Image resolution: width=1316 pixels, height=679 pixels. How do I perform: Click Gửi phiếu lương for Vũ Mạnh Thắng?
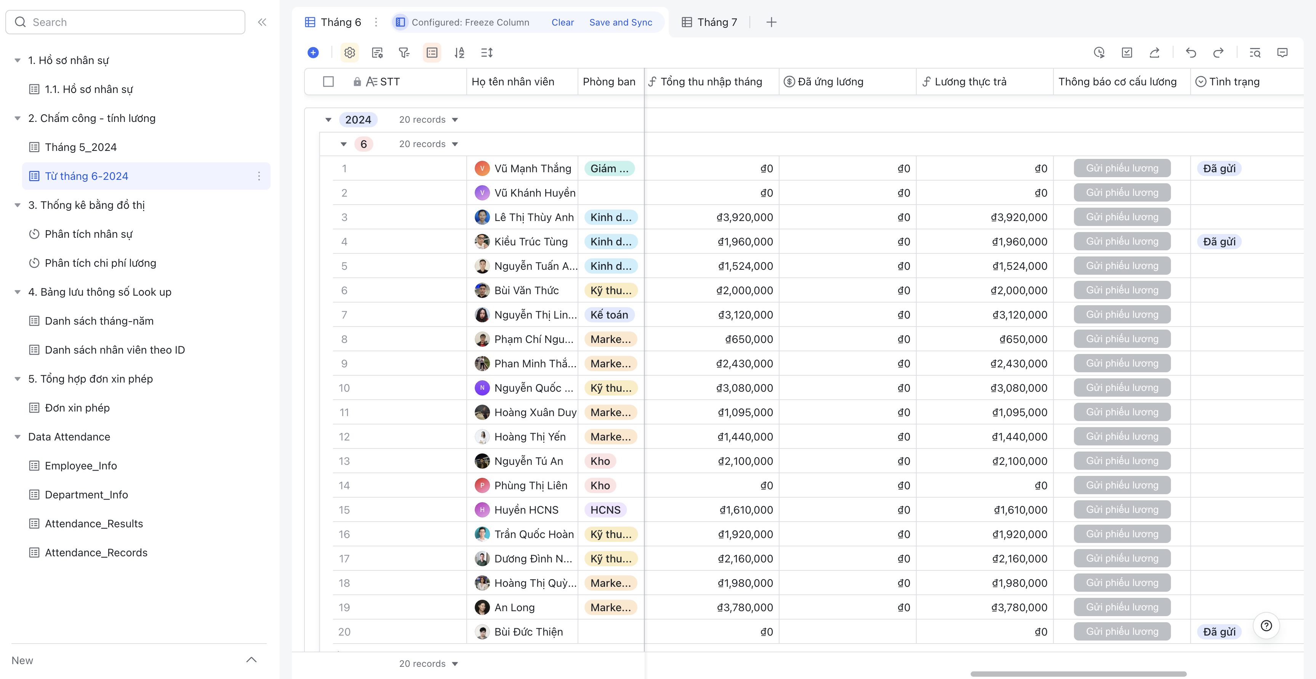point(1122,168)
